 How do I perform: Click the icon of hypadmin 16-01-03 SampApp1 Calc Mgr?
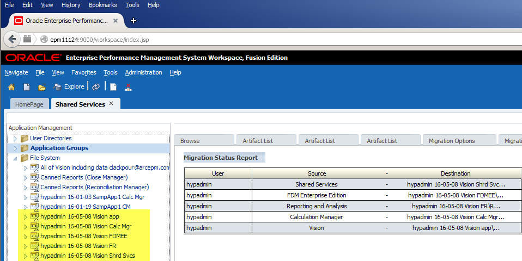pyautogui.click(x=35, y=197)
